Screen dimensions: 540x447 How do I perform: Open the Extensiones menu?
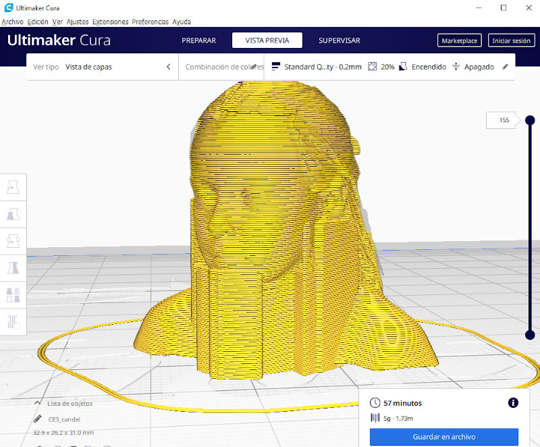(110, 22)
